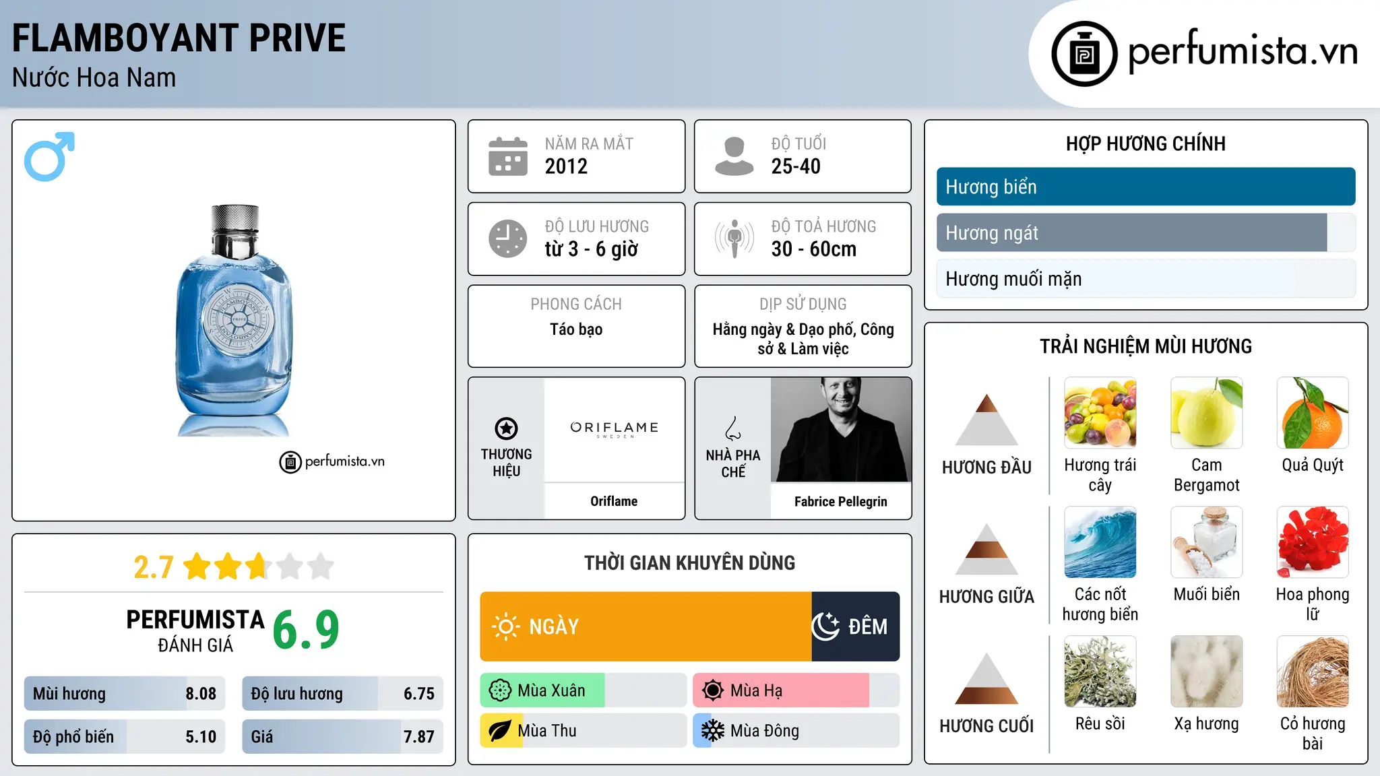
Task: Click the perfumista.vn site name
Action: click(x=1243, y=51)
